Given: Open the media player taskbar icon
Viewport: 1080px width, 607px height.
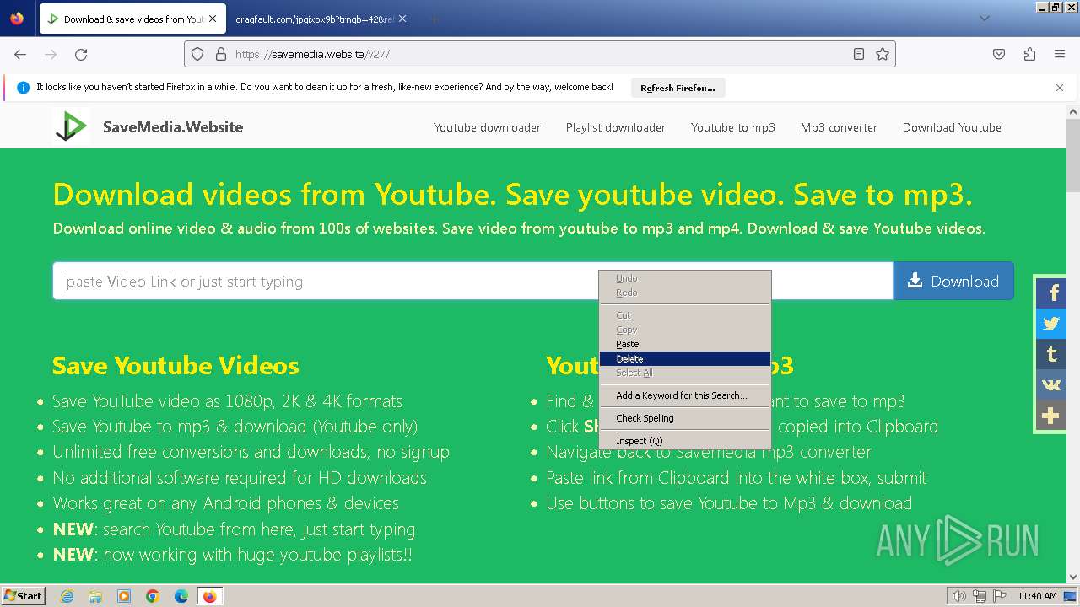Looking at the screenshot, I should click(x=124, y=596).
